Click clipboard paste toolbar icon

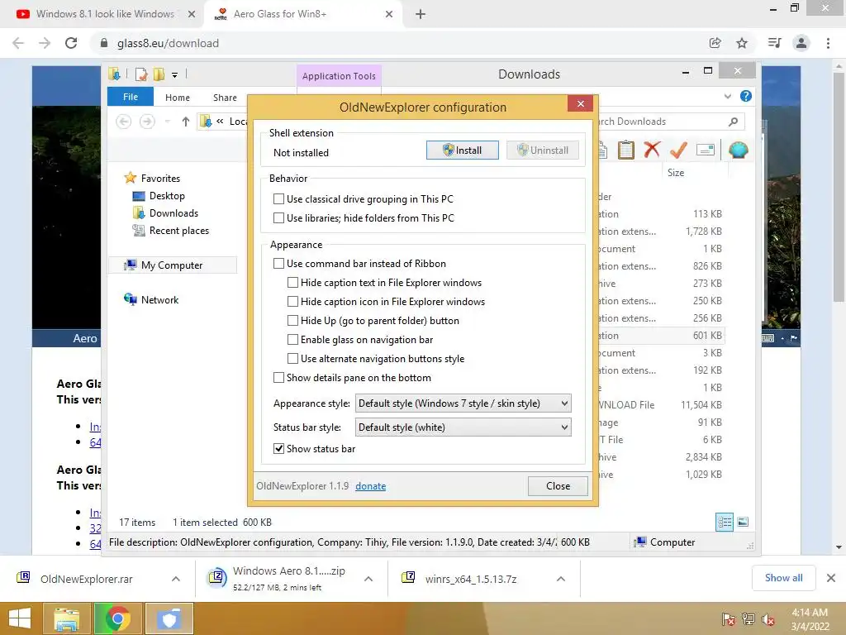pos(626,150)
